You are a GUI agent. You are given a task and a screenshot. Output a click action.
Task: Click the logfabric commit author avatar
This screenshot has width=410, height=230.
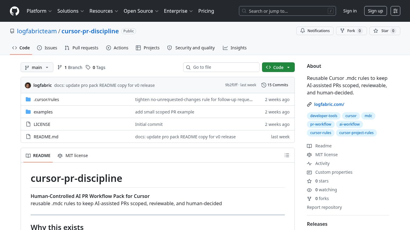[x=28, y=85]
